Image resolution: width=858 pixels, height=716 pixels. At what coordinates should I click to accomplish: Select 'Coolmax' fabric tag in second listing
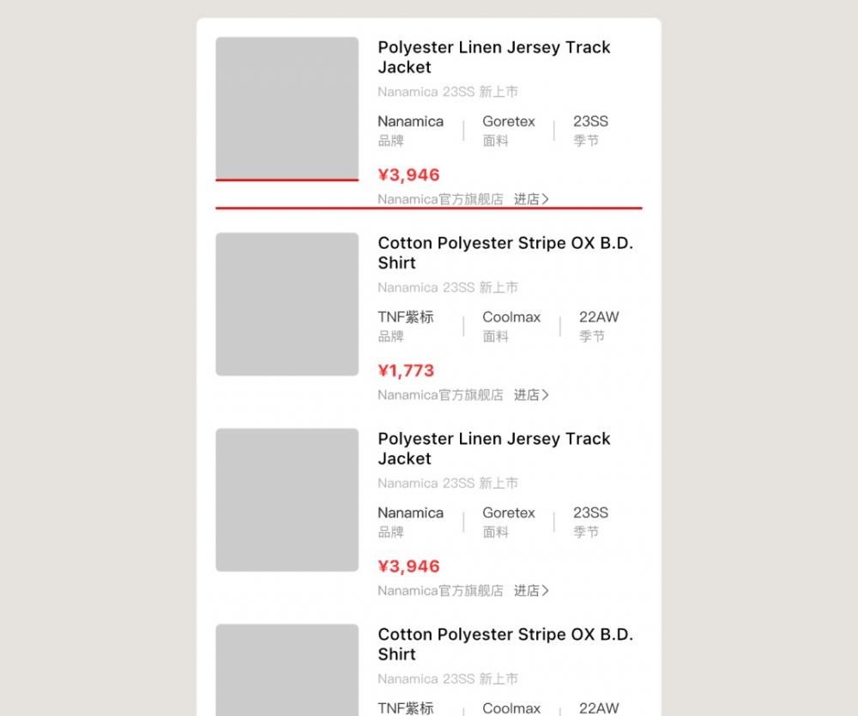tap(511, 317)
